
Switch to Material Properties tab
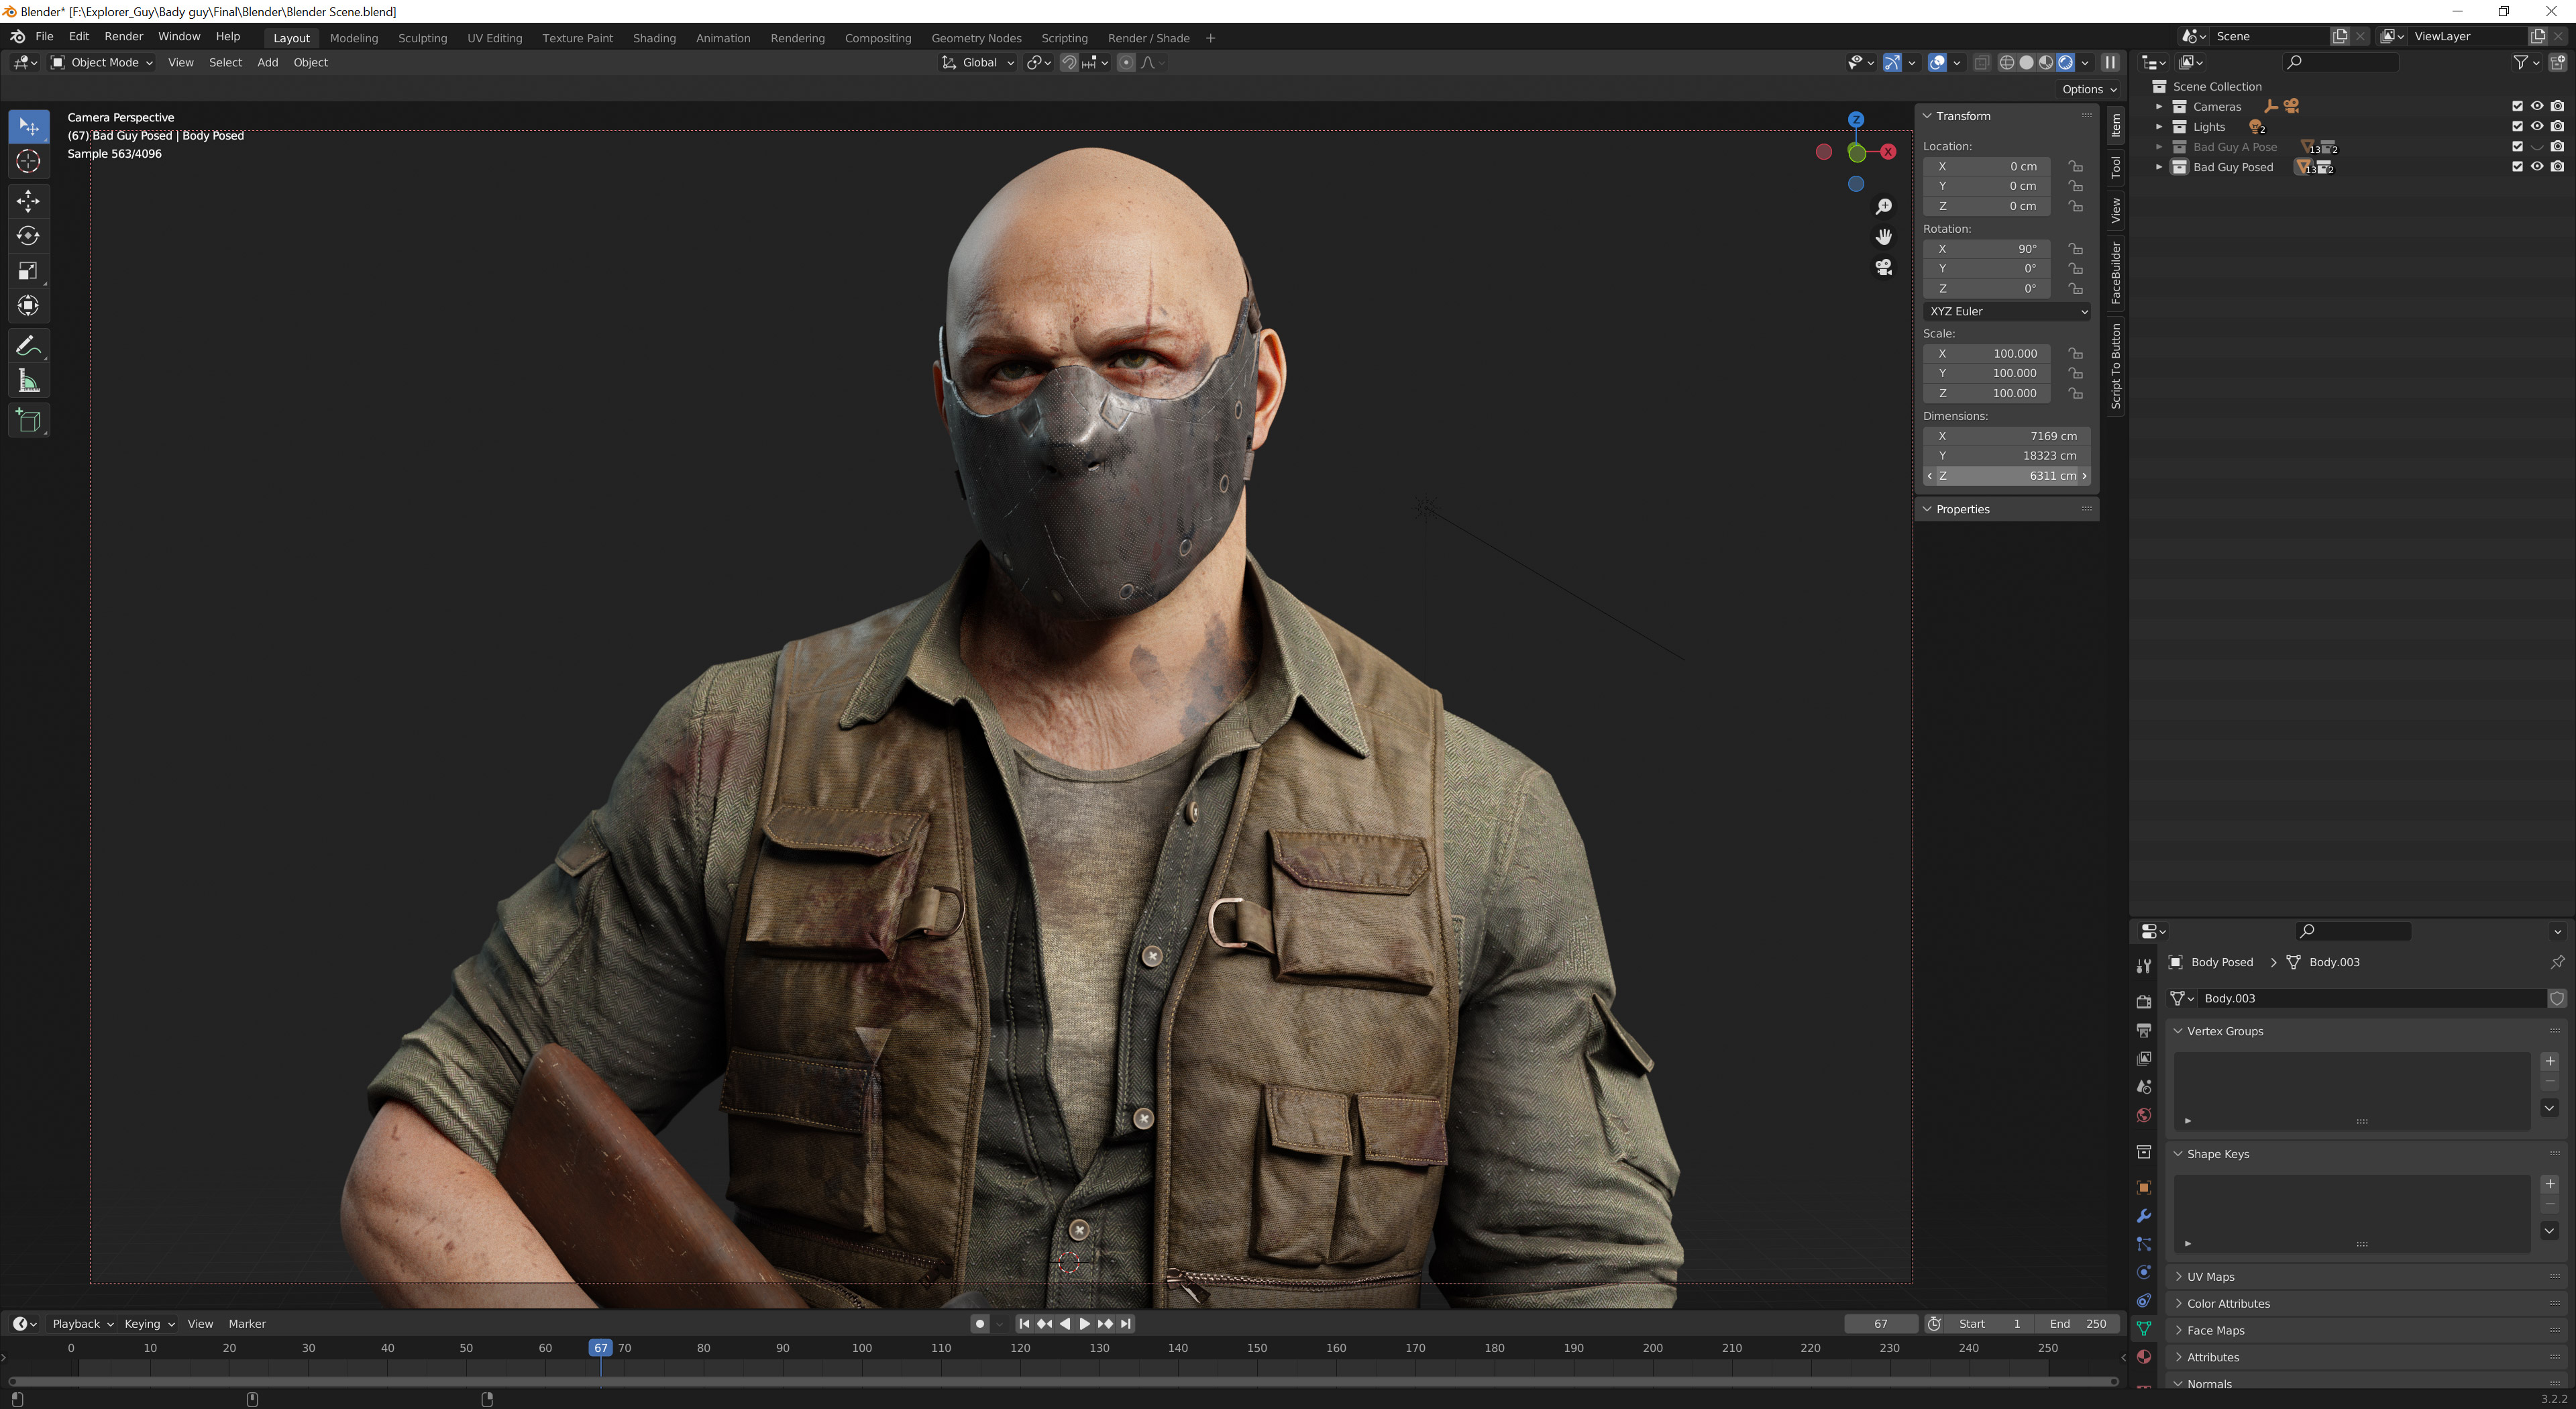[2144, 1356]
